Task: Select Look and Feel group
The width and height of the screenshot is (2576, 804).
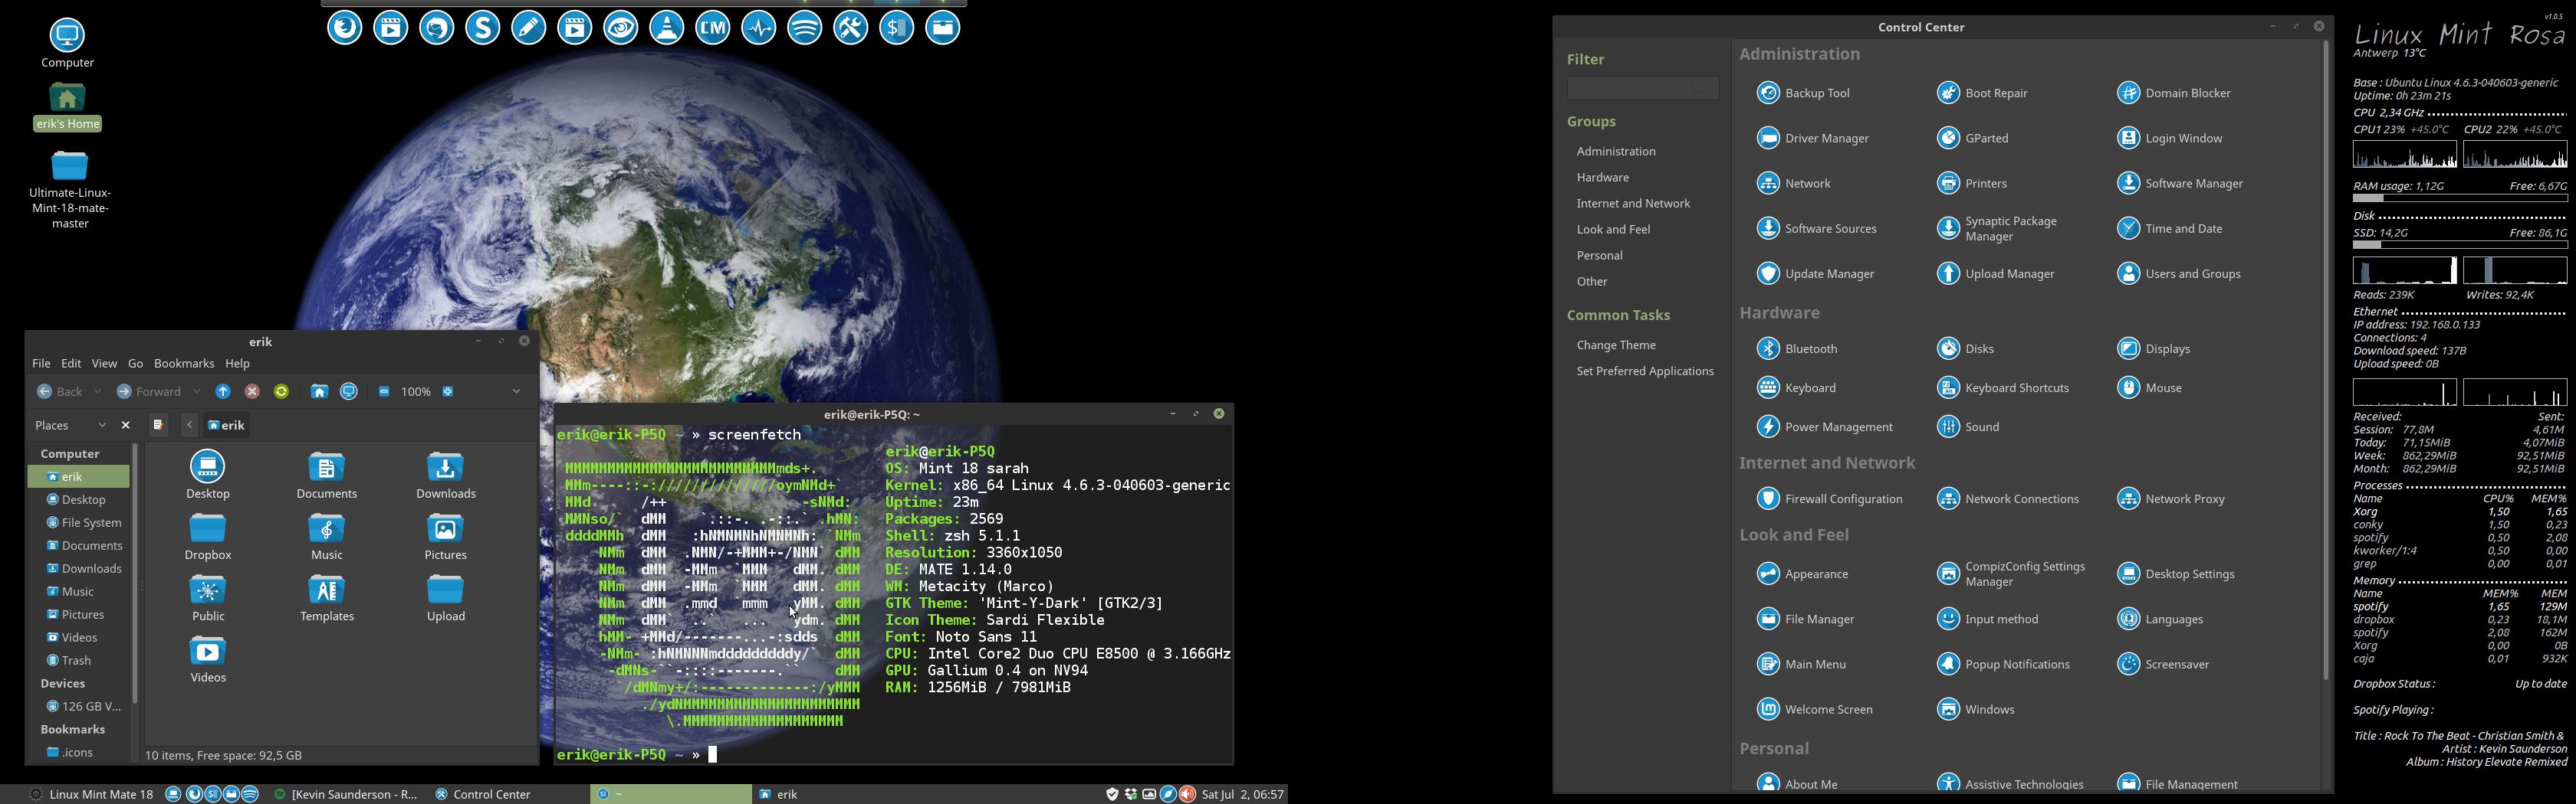Action: (1613, 230)
